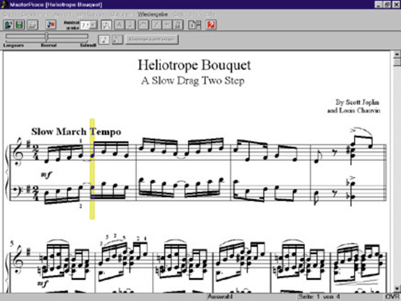Click the open file toolbar icon
This screenshot has height=301, width=401.
[x=8, y=25]
